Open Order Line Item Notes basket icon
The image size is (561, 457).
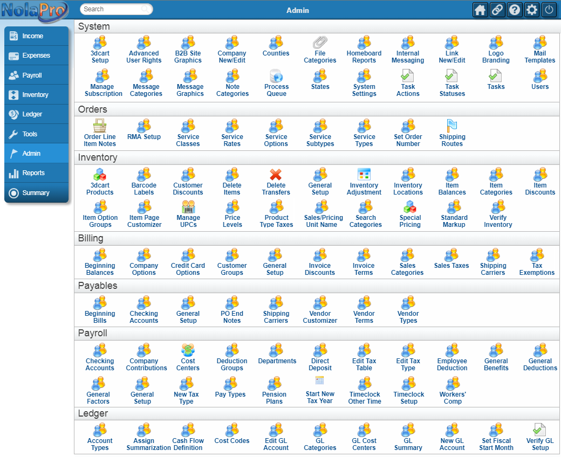click(100, 126)
